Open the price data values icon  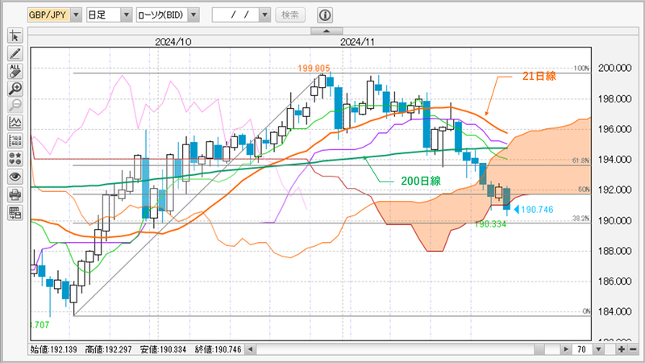pyautogui.click(x=15, y=140)
